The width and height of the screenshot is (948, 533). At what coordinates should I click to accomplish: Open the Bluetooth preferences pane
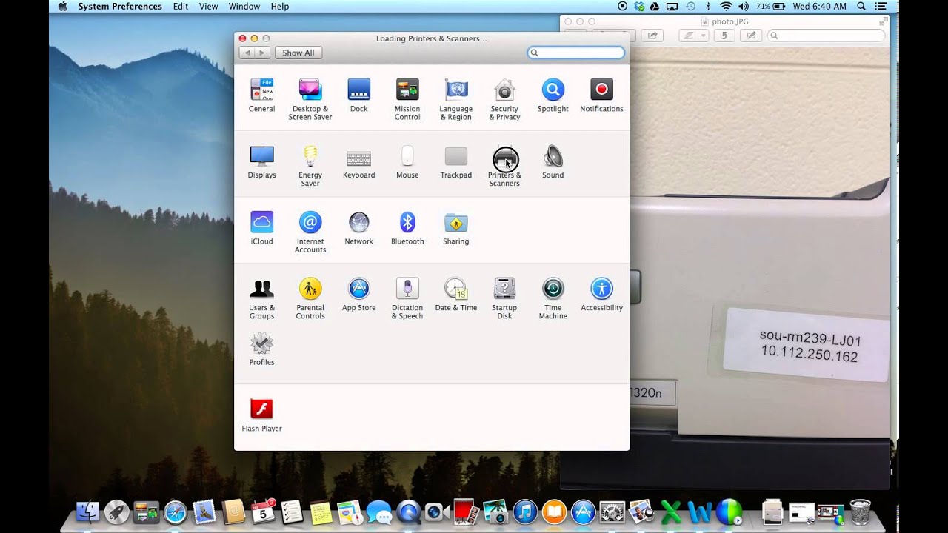[x=407, y=228]
